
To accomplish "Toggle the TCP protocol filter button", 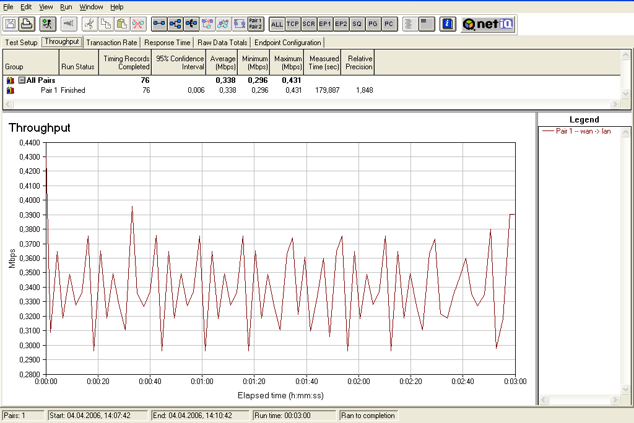I will click(293, 24).
